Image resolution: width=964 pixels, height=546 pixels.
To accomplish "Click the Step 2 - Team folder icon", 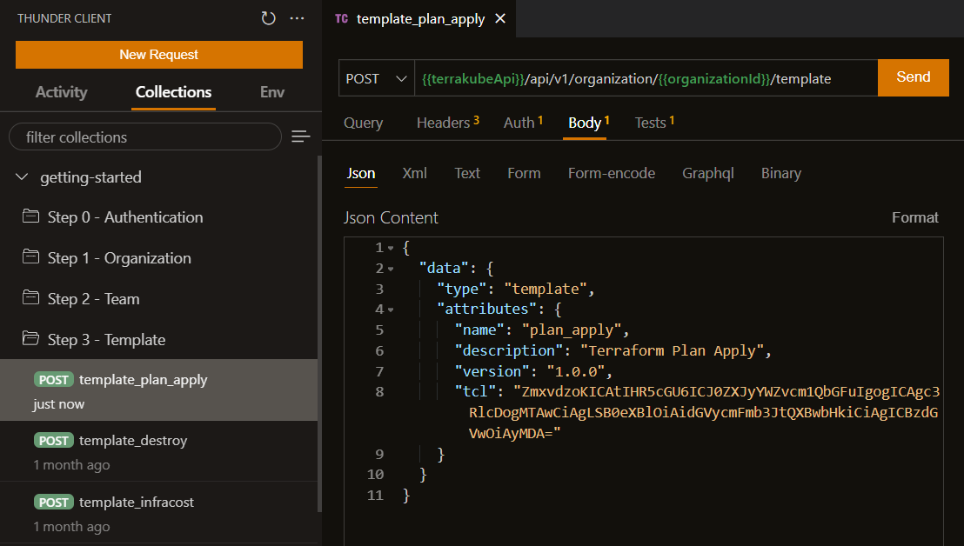I will (x=31, y=299).
